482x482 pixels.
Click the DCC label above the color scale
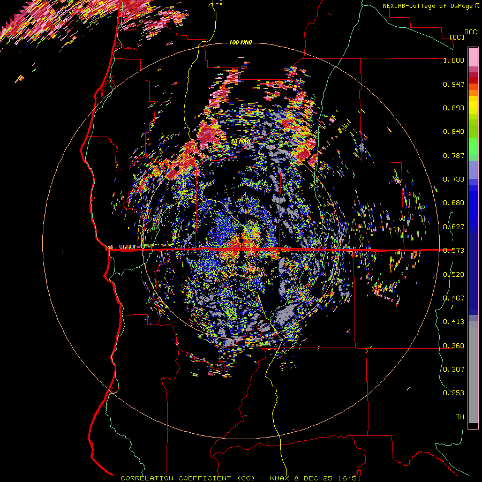470,32
